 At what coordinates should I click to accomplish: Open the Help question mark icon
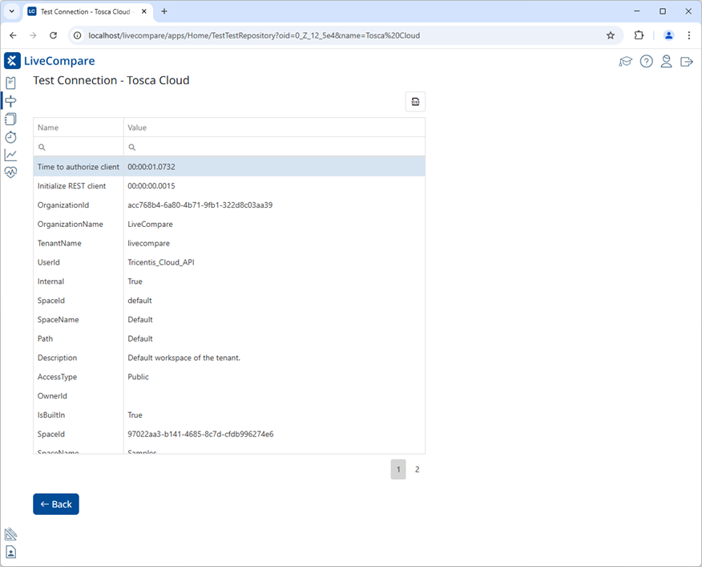pyautogui.click(x=646, y=61)
